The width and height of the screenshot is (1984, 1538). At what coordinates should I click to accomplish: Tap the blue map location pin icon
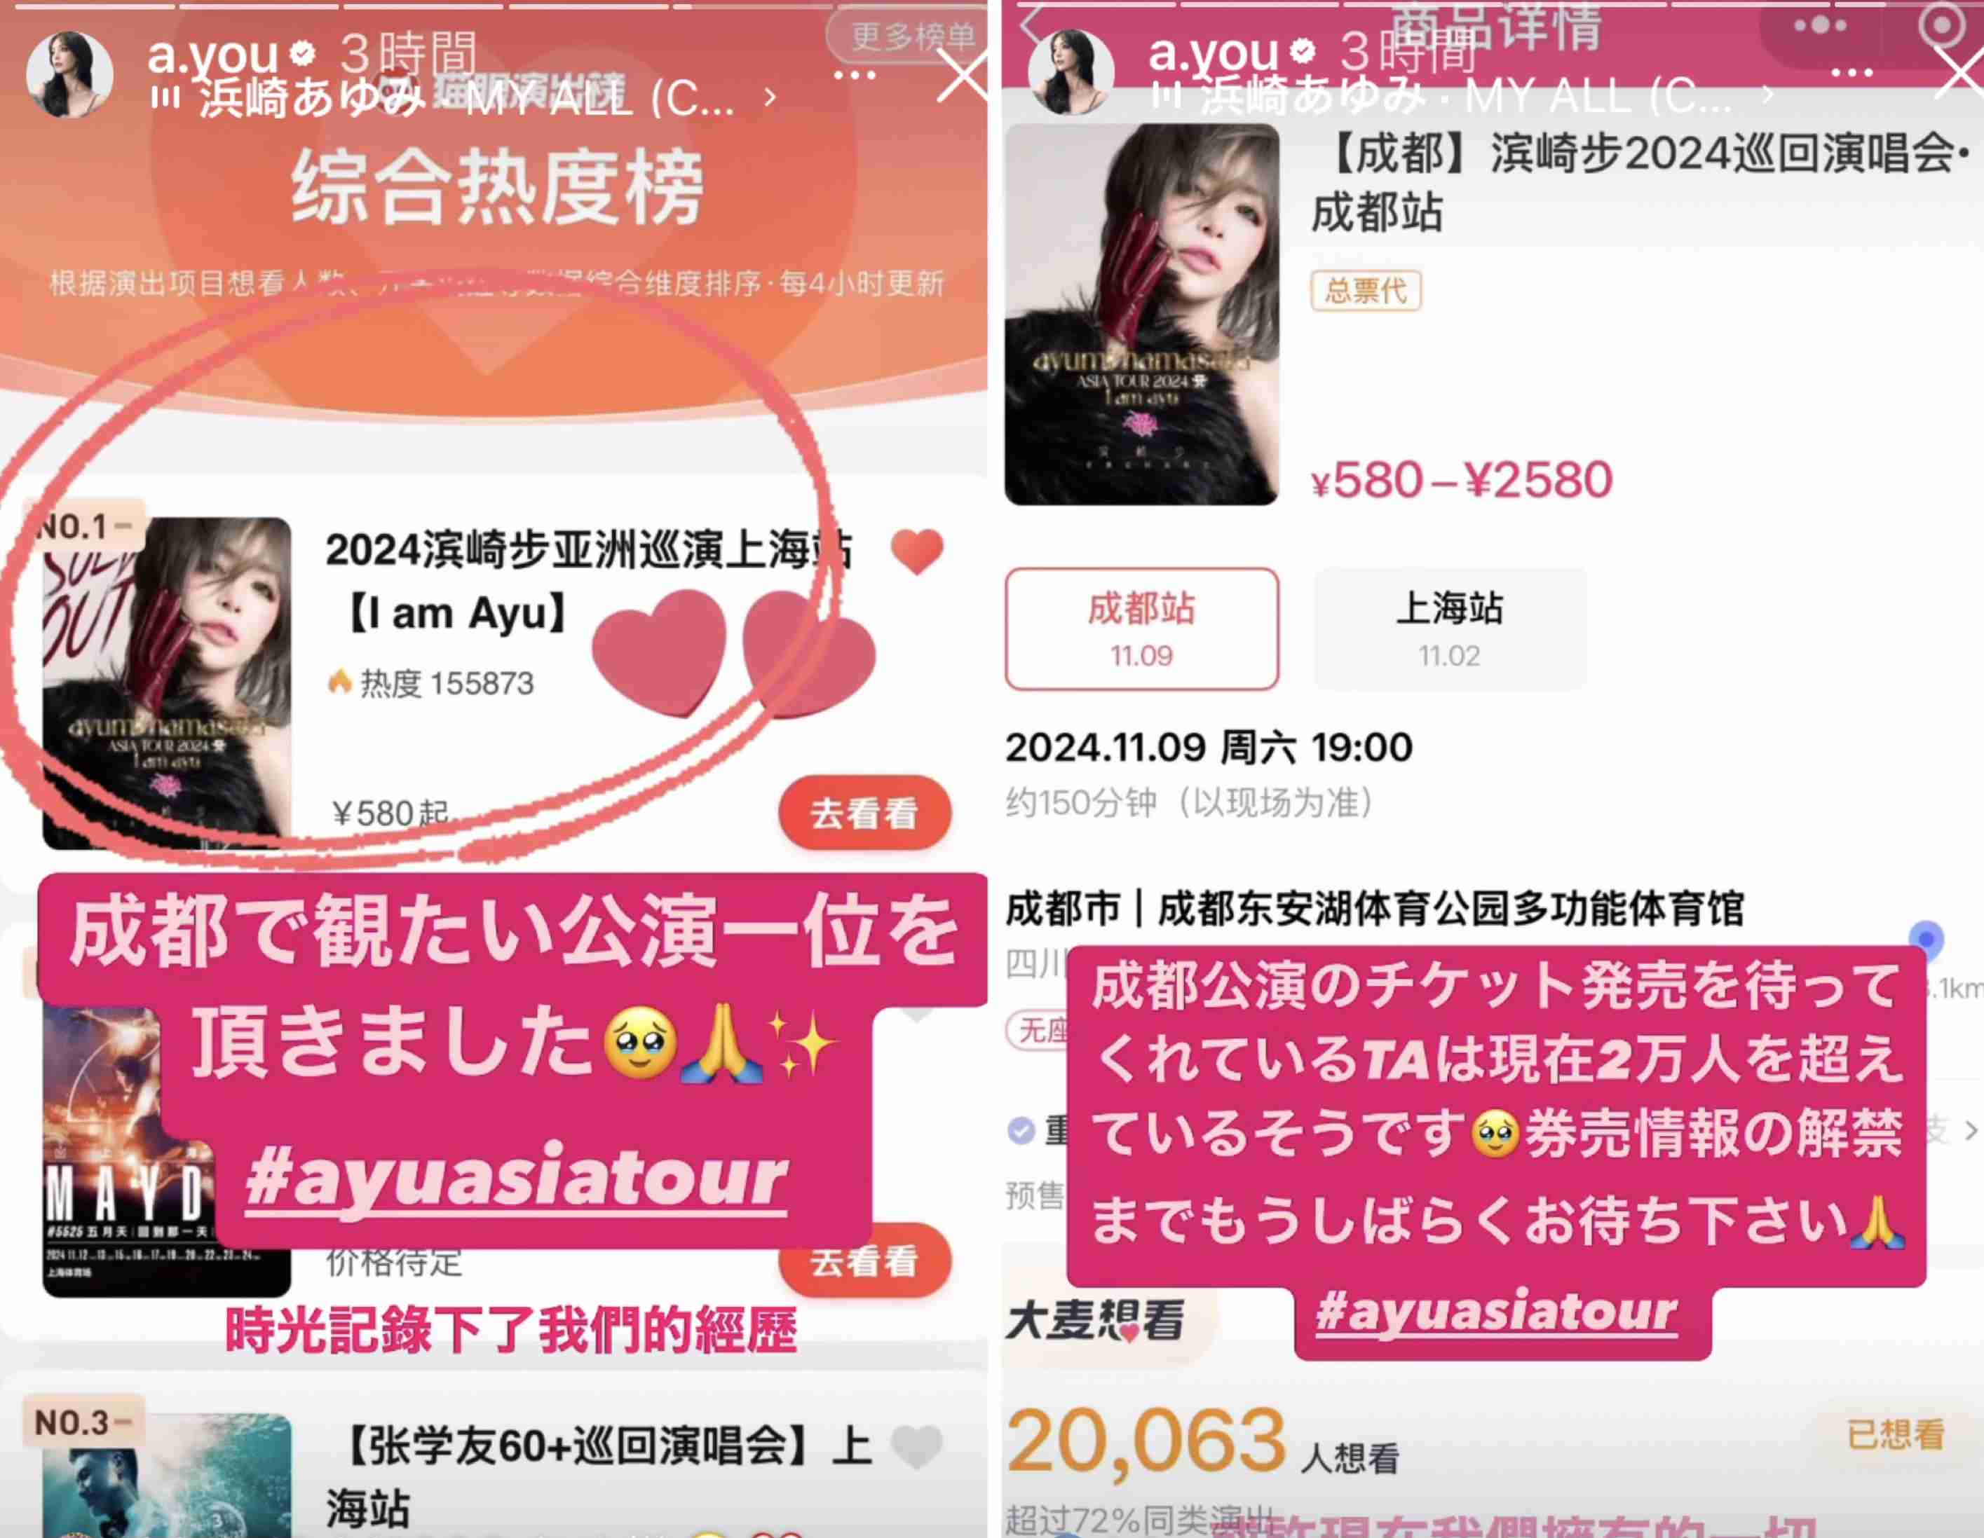1926,939
